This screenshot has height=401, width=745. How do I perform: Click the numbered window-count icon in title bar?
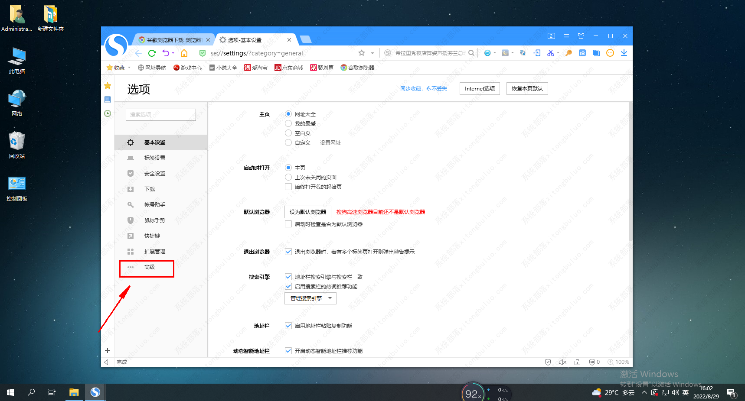[x=551, y=36]
